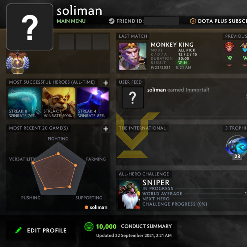Open the Conduct Summary
The image size is (247, 247).
[x=146, y=226]
